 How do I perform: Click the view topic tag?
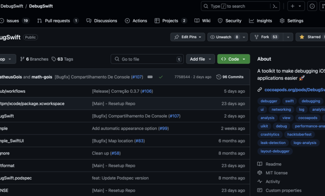286,118
